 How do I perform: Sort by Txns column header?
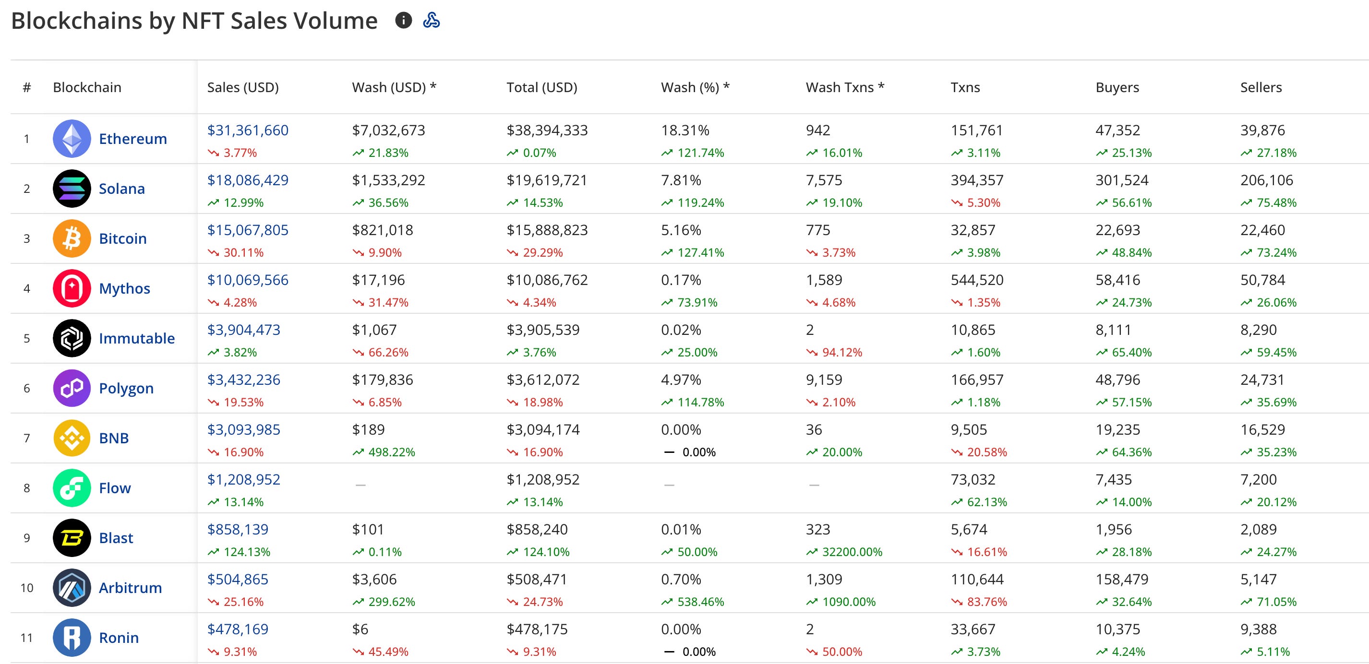click(x=965, y=87)
